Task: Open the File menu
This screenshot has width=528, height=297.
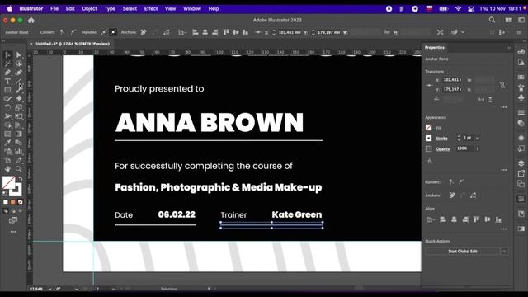Action: pyautogui.click(x=54, y=9)
